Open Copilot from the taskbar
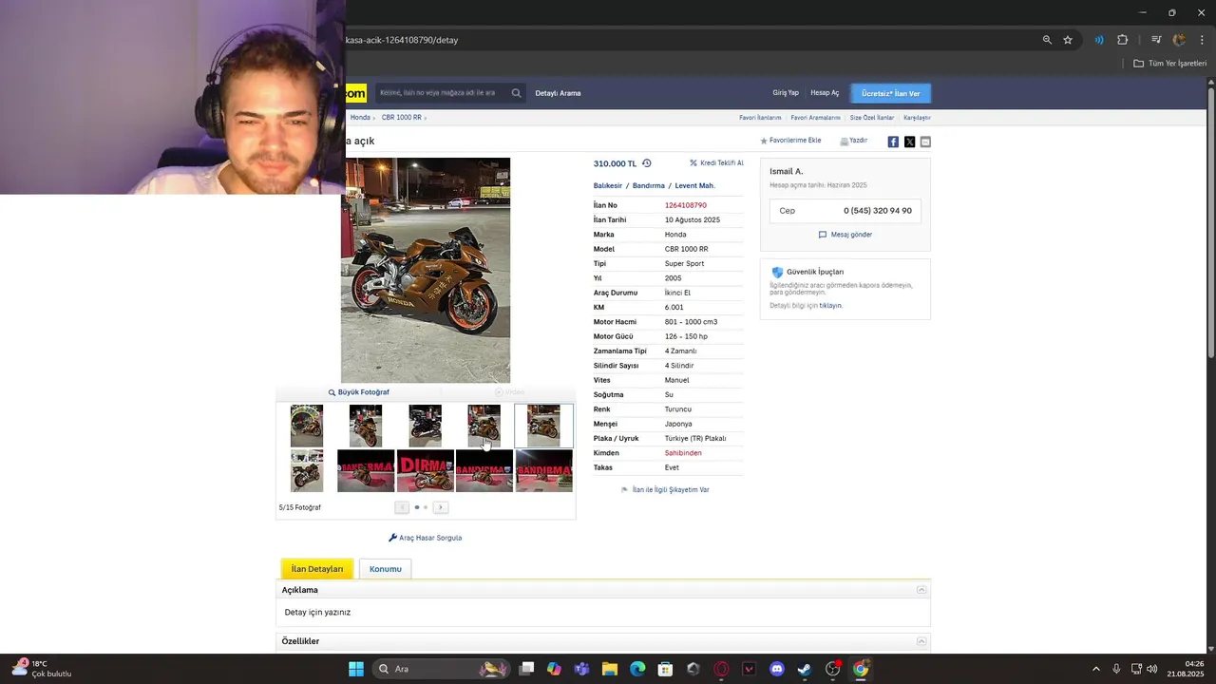 point(554,669)
